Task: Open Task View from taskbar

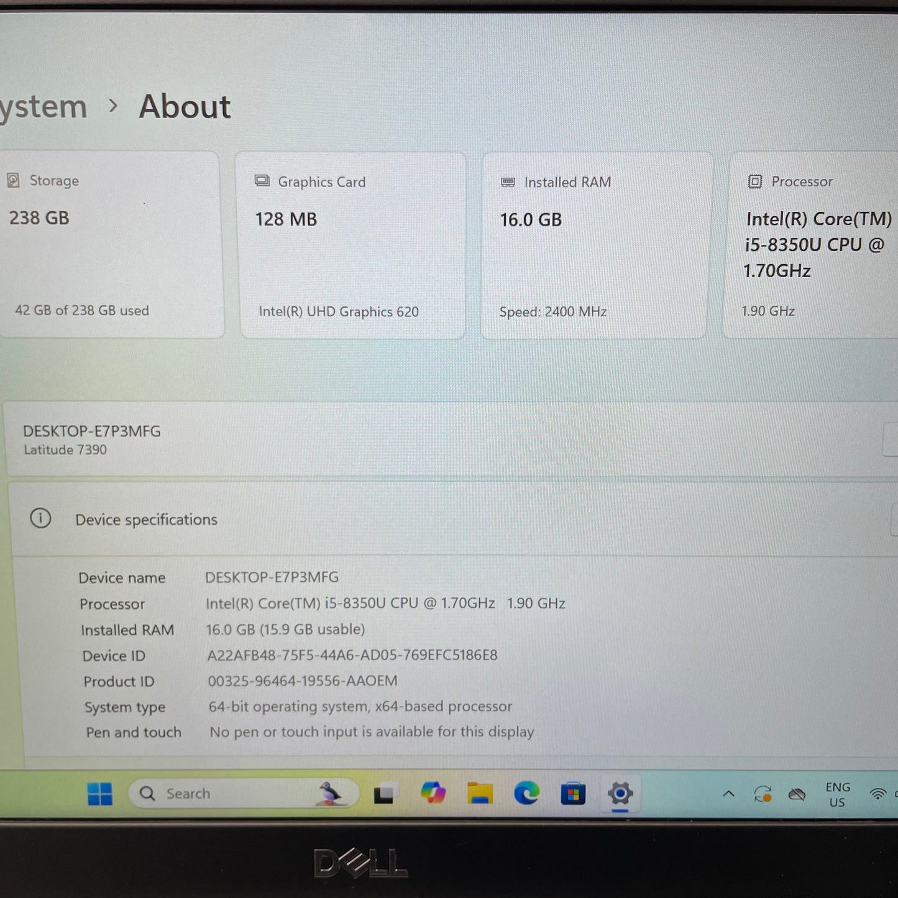Action: coord(386,793)
